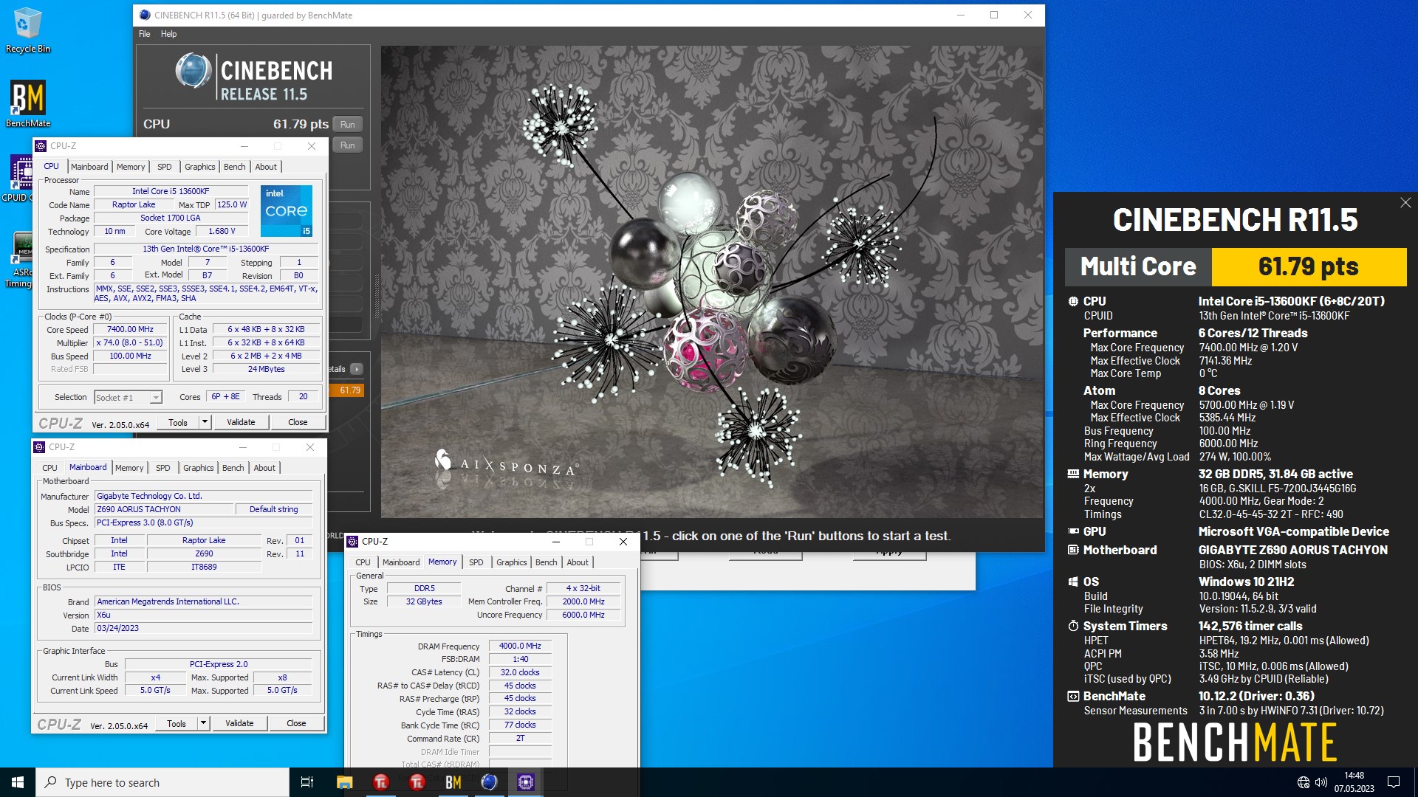Click the Z690 AORUS TACHYON model field
This screenshot has width=1418, height=797.
click(x=164, y=509)
